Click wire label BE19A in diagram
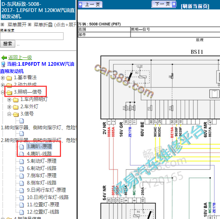Screen dimensions: 220x219 [172, 133]
